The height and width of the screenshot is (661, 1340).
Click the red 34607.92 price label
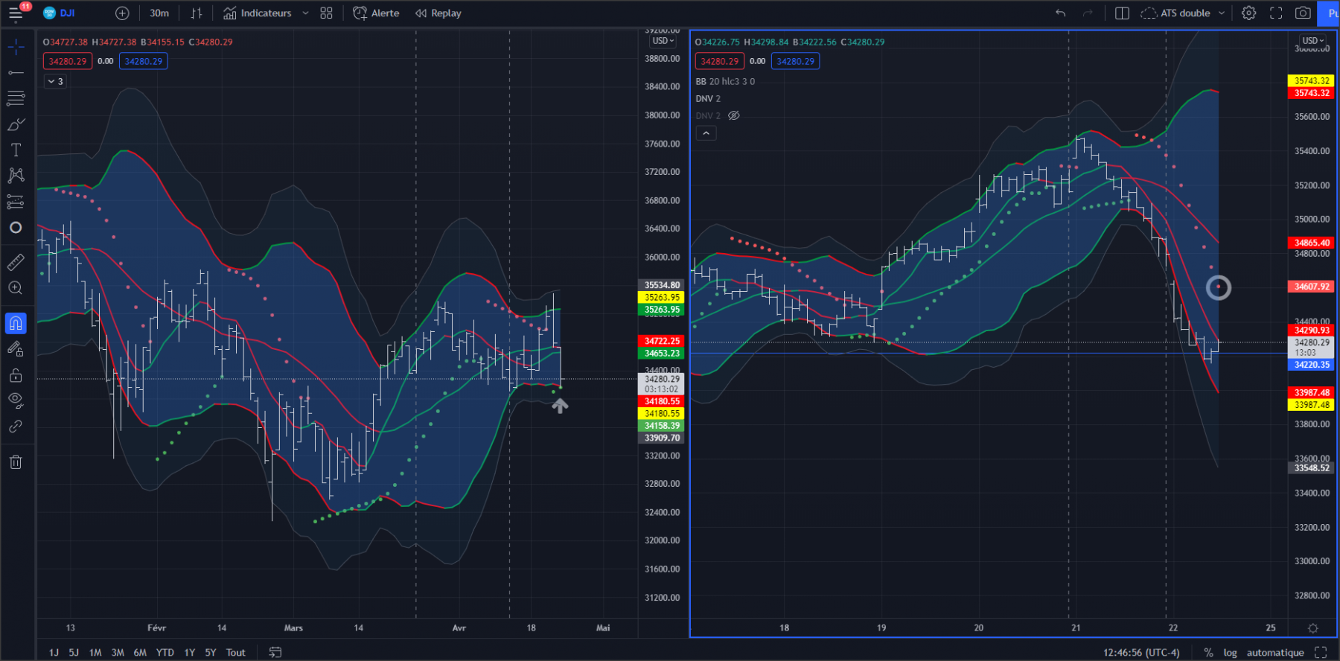[1312, 287]
